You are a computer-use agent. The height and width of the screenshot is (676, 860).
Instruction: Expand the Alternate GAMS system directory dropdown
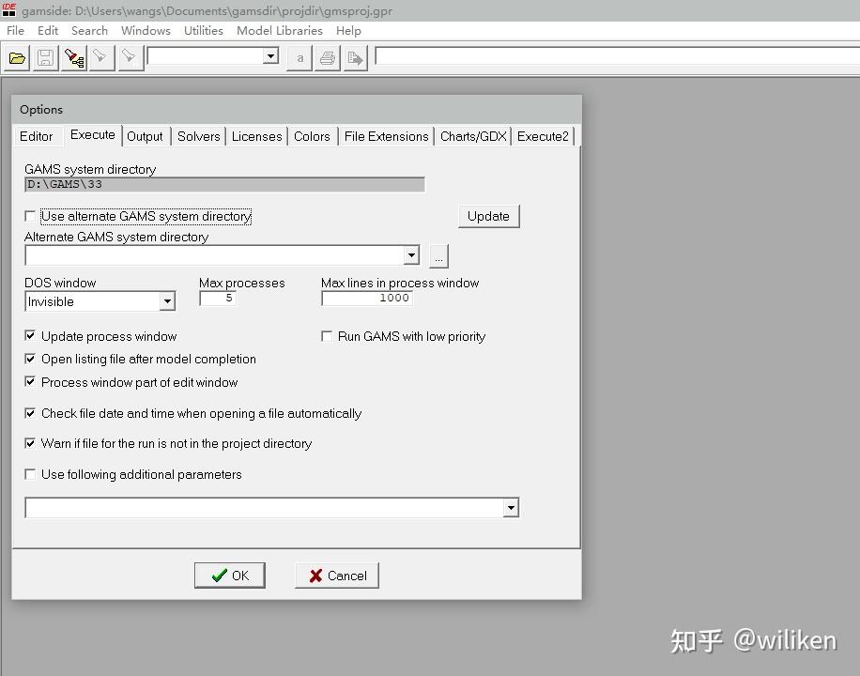tap(410, 254)
